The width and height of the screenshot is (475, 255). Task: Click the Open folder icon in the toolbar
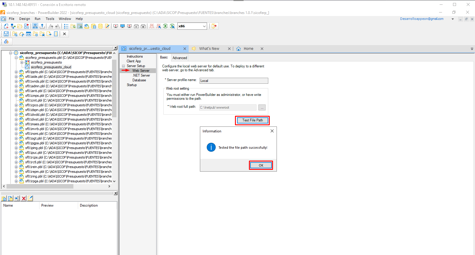pyautogui.click(x=20, y=26)
